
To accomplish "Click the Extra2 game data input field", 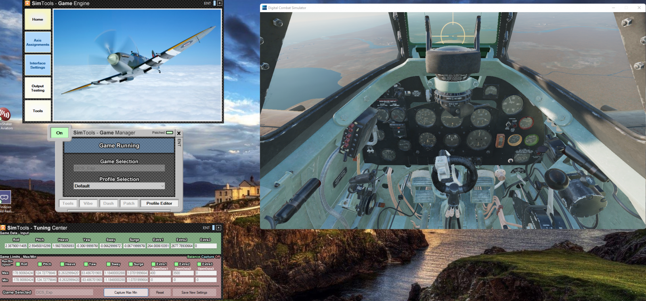I will point(182,246).
